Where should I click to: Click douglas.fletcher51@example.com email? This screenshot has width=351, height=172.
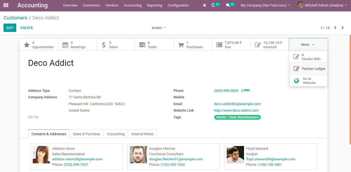tap(176, 159)
